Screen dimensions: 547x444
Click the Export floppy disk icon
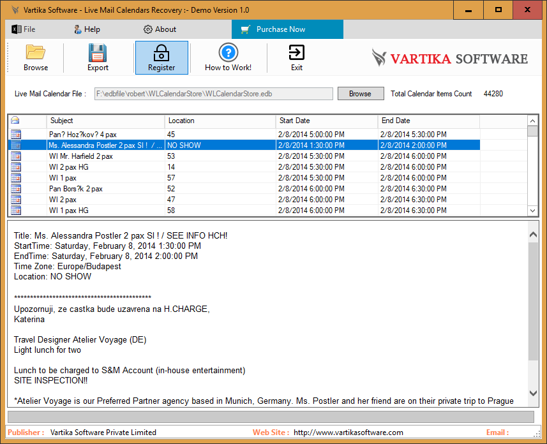pyautogui.click(x=98, y=53)
